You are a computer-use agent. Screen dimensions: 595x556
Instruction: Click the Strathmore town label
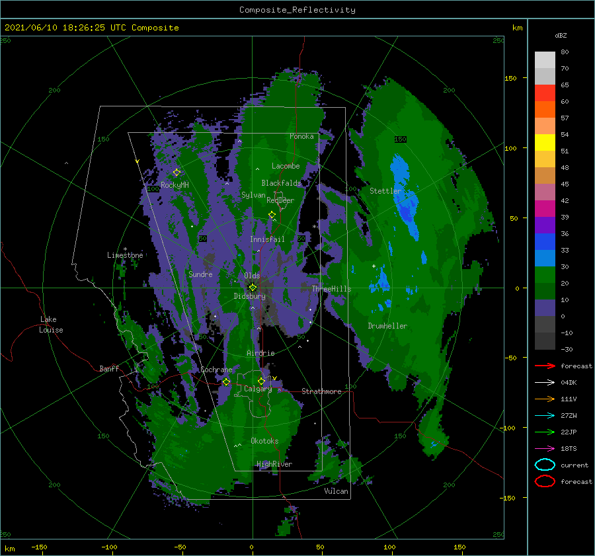[x=321, y=391]
